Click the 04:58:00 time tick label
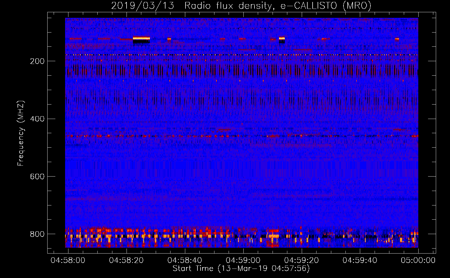 [68, 260]
